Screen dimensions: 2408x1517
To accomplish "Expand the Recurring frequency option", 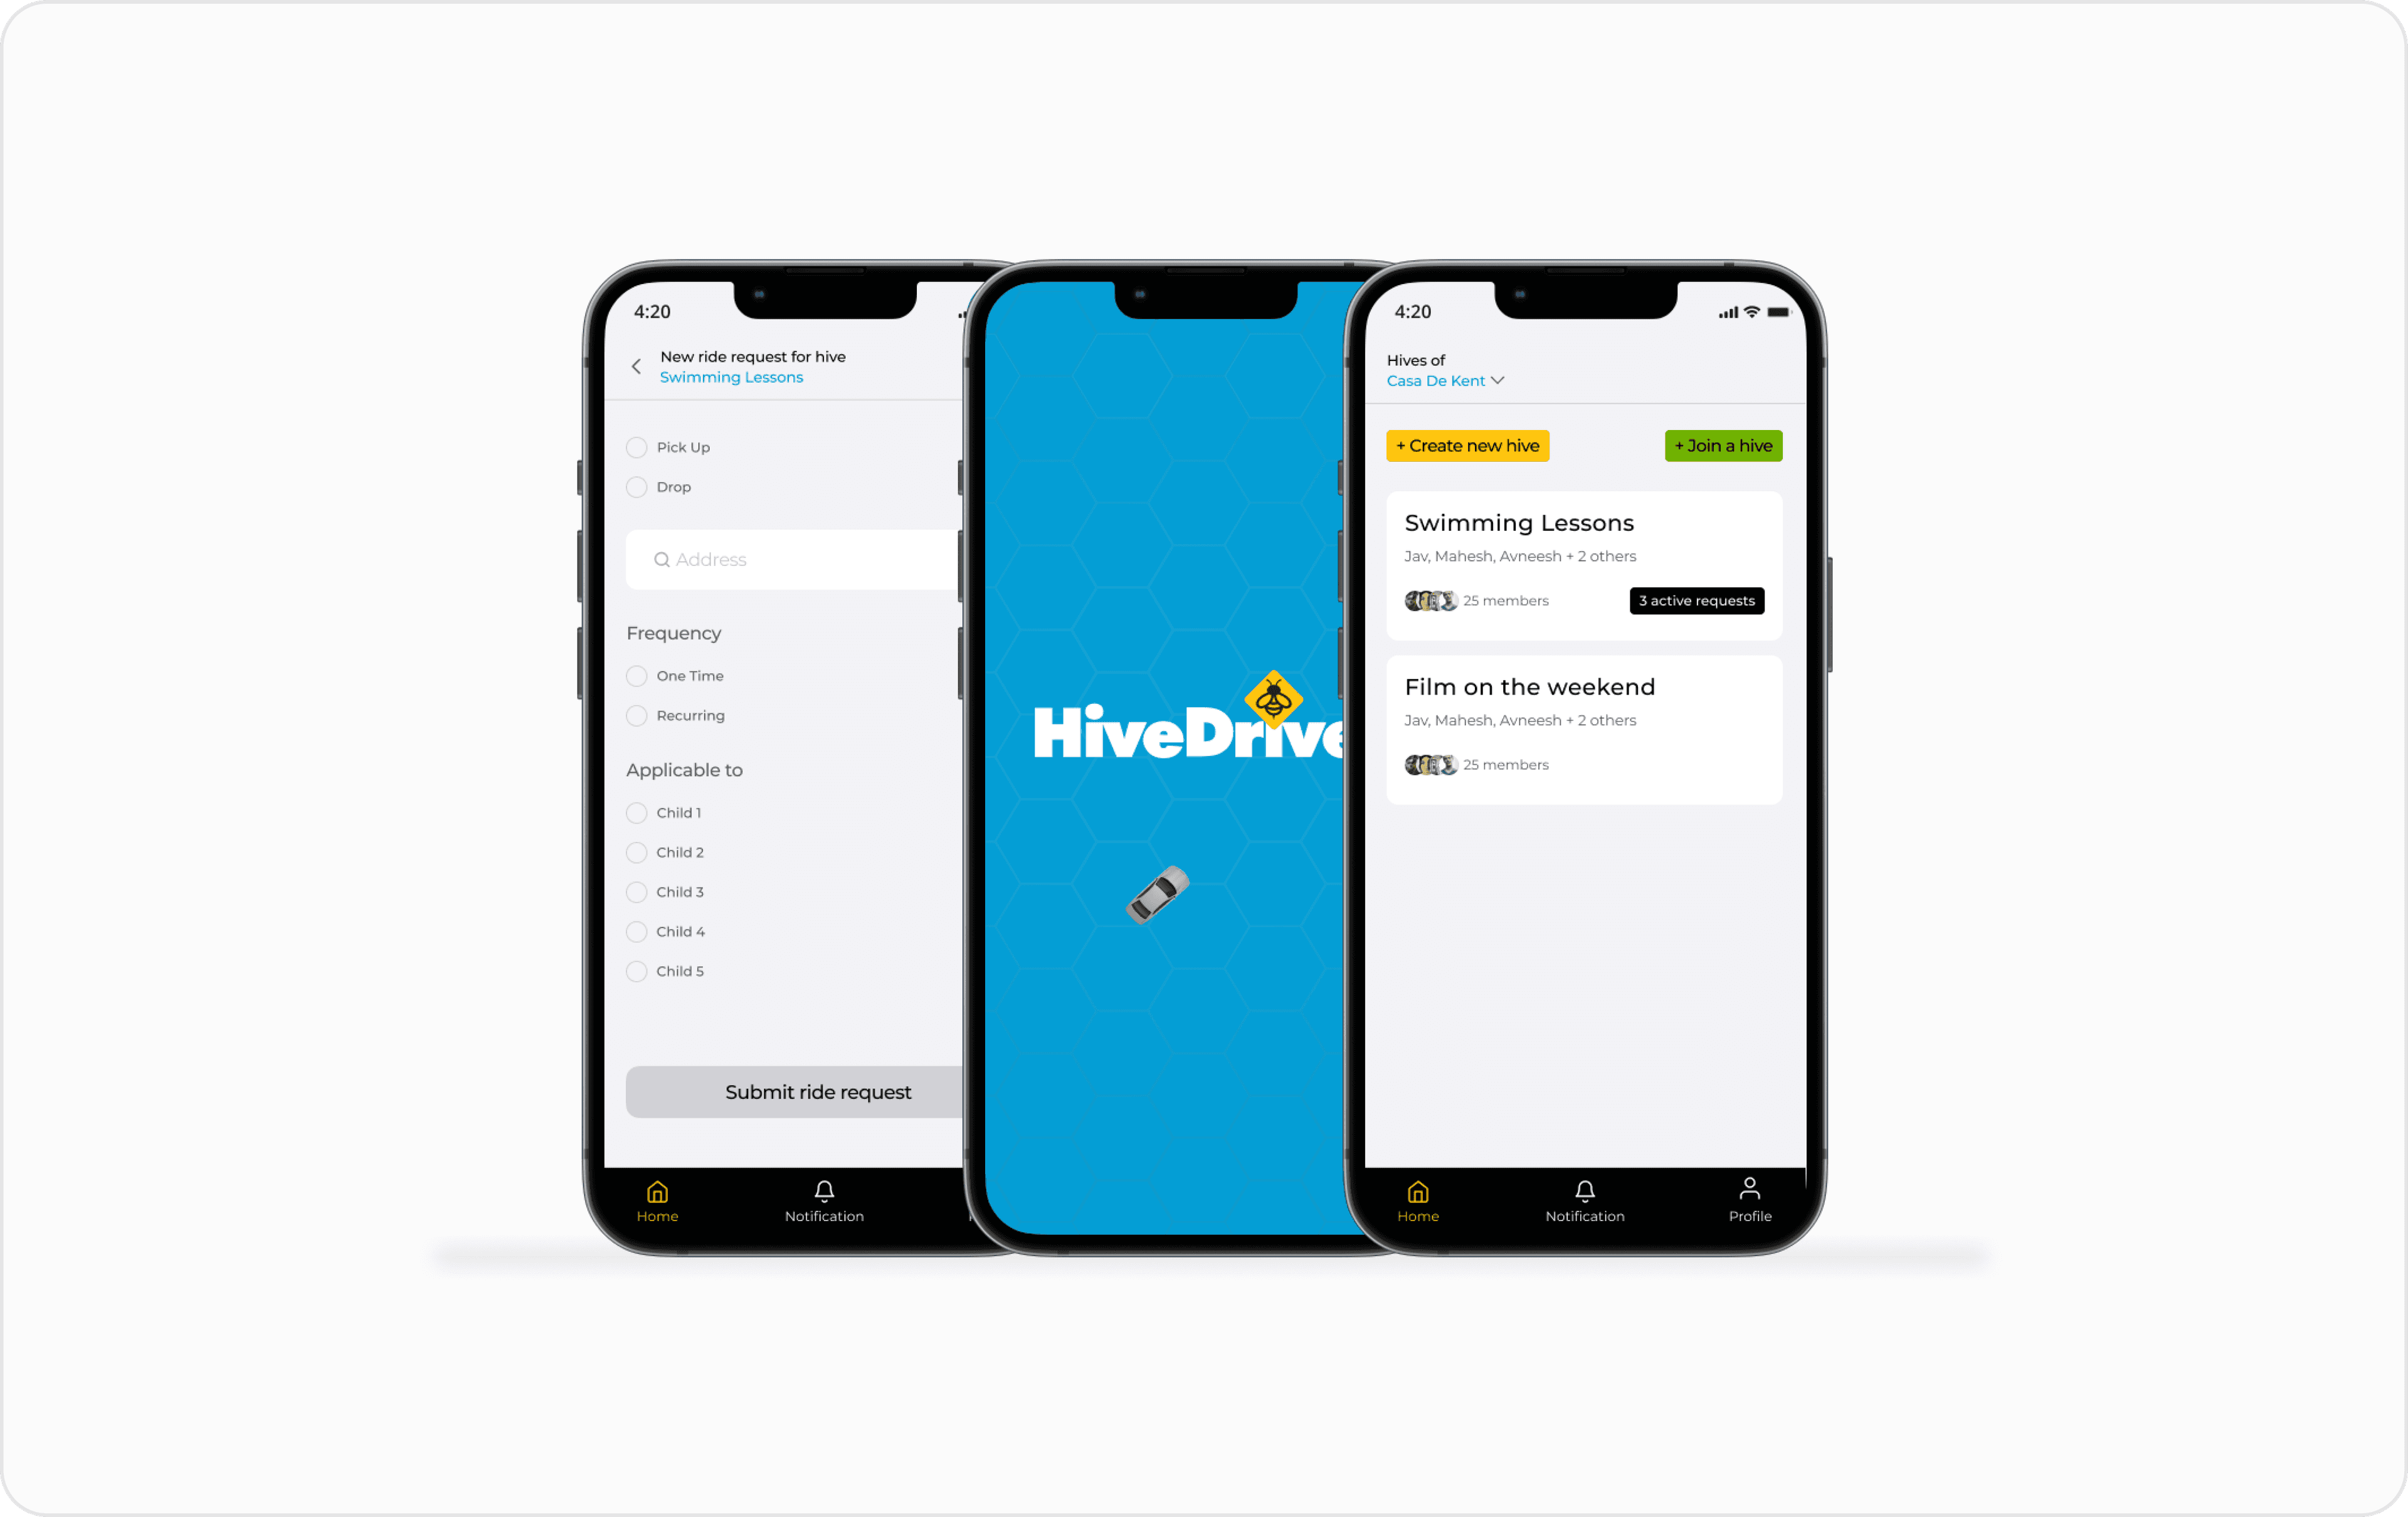I will (x=635, y=715).
